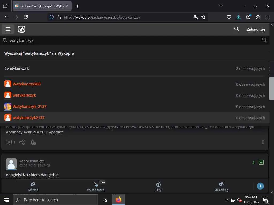
Task: Open a new browser tab
Action: (x=77, y=6)
